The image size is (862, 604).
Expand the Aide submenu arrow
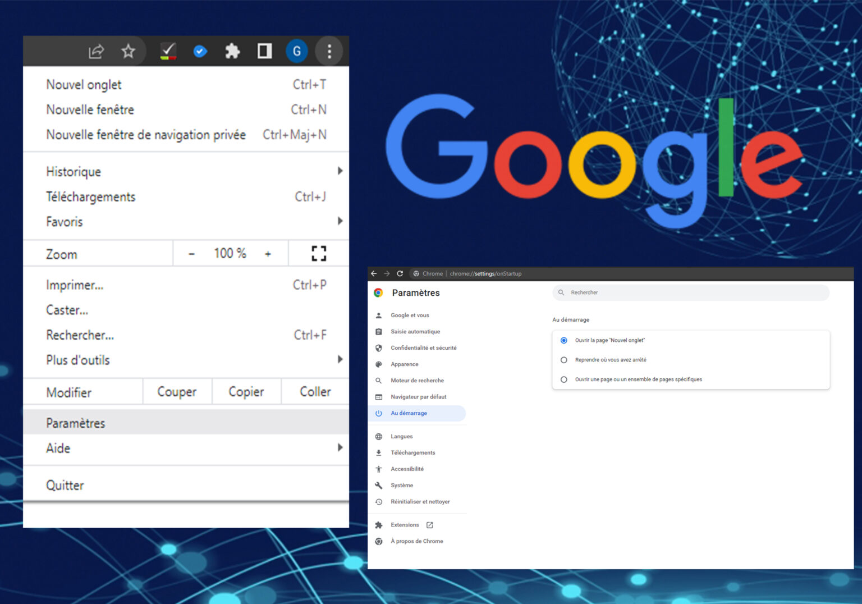pyautogui.click(x=340, y=447)
